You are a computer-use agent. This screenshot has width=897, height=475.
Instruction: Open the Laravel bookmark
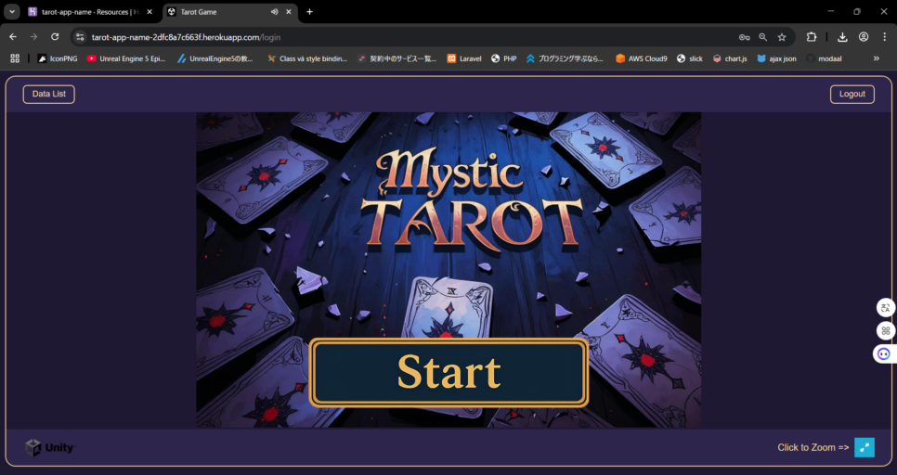[464, 58]
